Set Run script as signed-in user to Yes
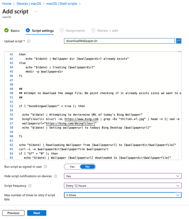Screen dimensions: 189x219 pos(72,167)
